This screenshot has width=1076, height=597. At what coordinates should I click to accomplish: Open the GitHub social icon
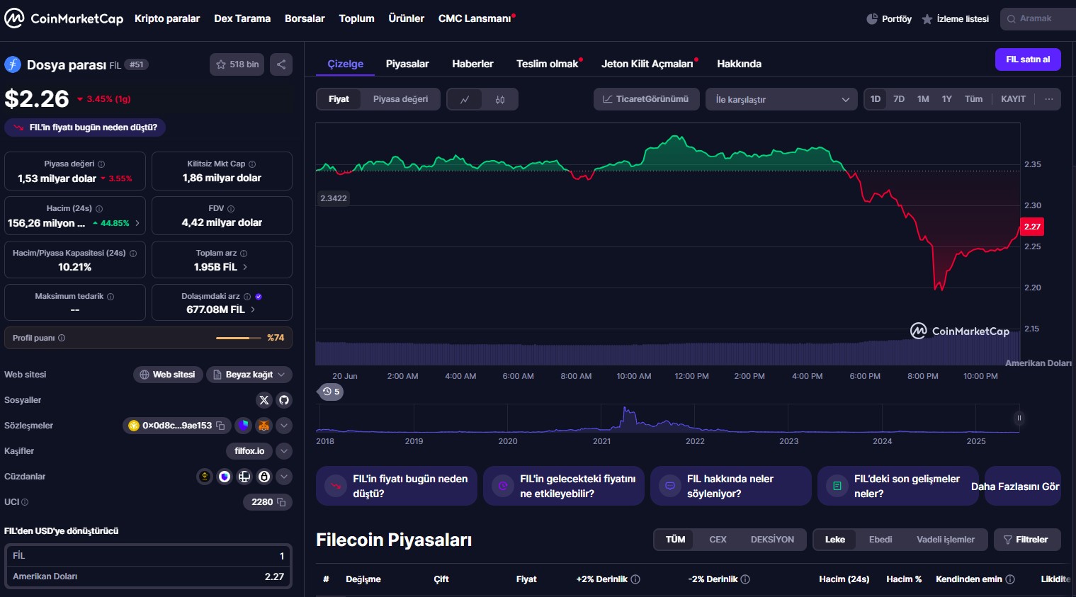(x=284, y=400)
